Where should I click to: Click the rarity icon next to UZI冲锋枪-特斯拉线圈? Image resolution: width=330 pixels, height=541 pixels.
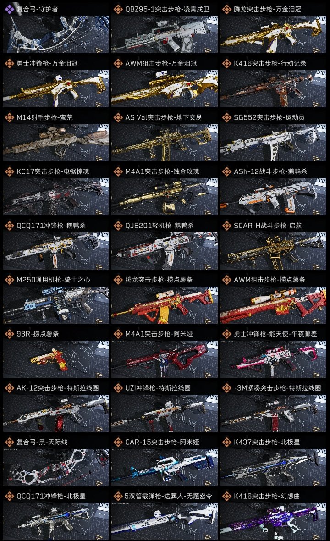tap(118, 388)
